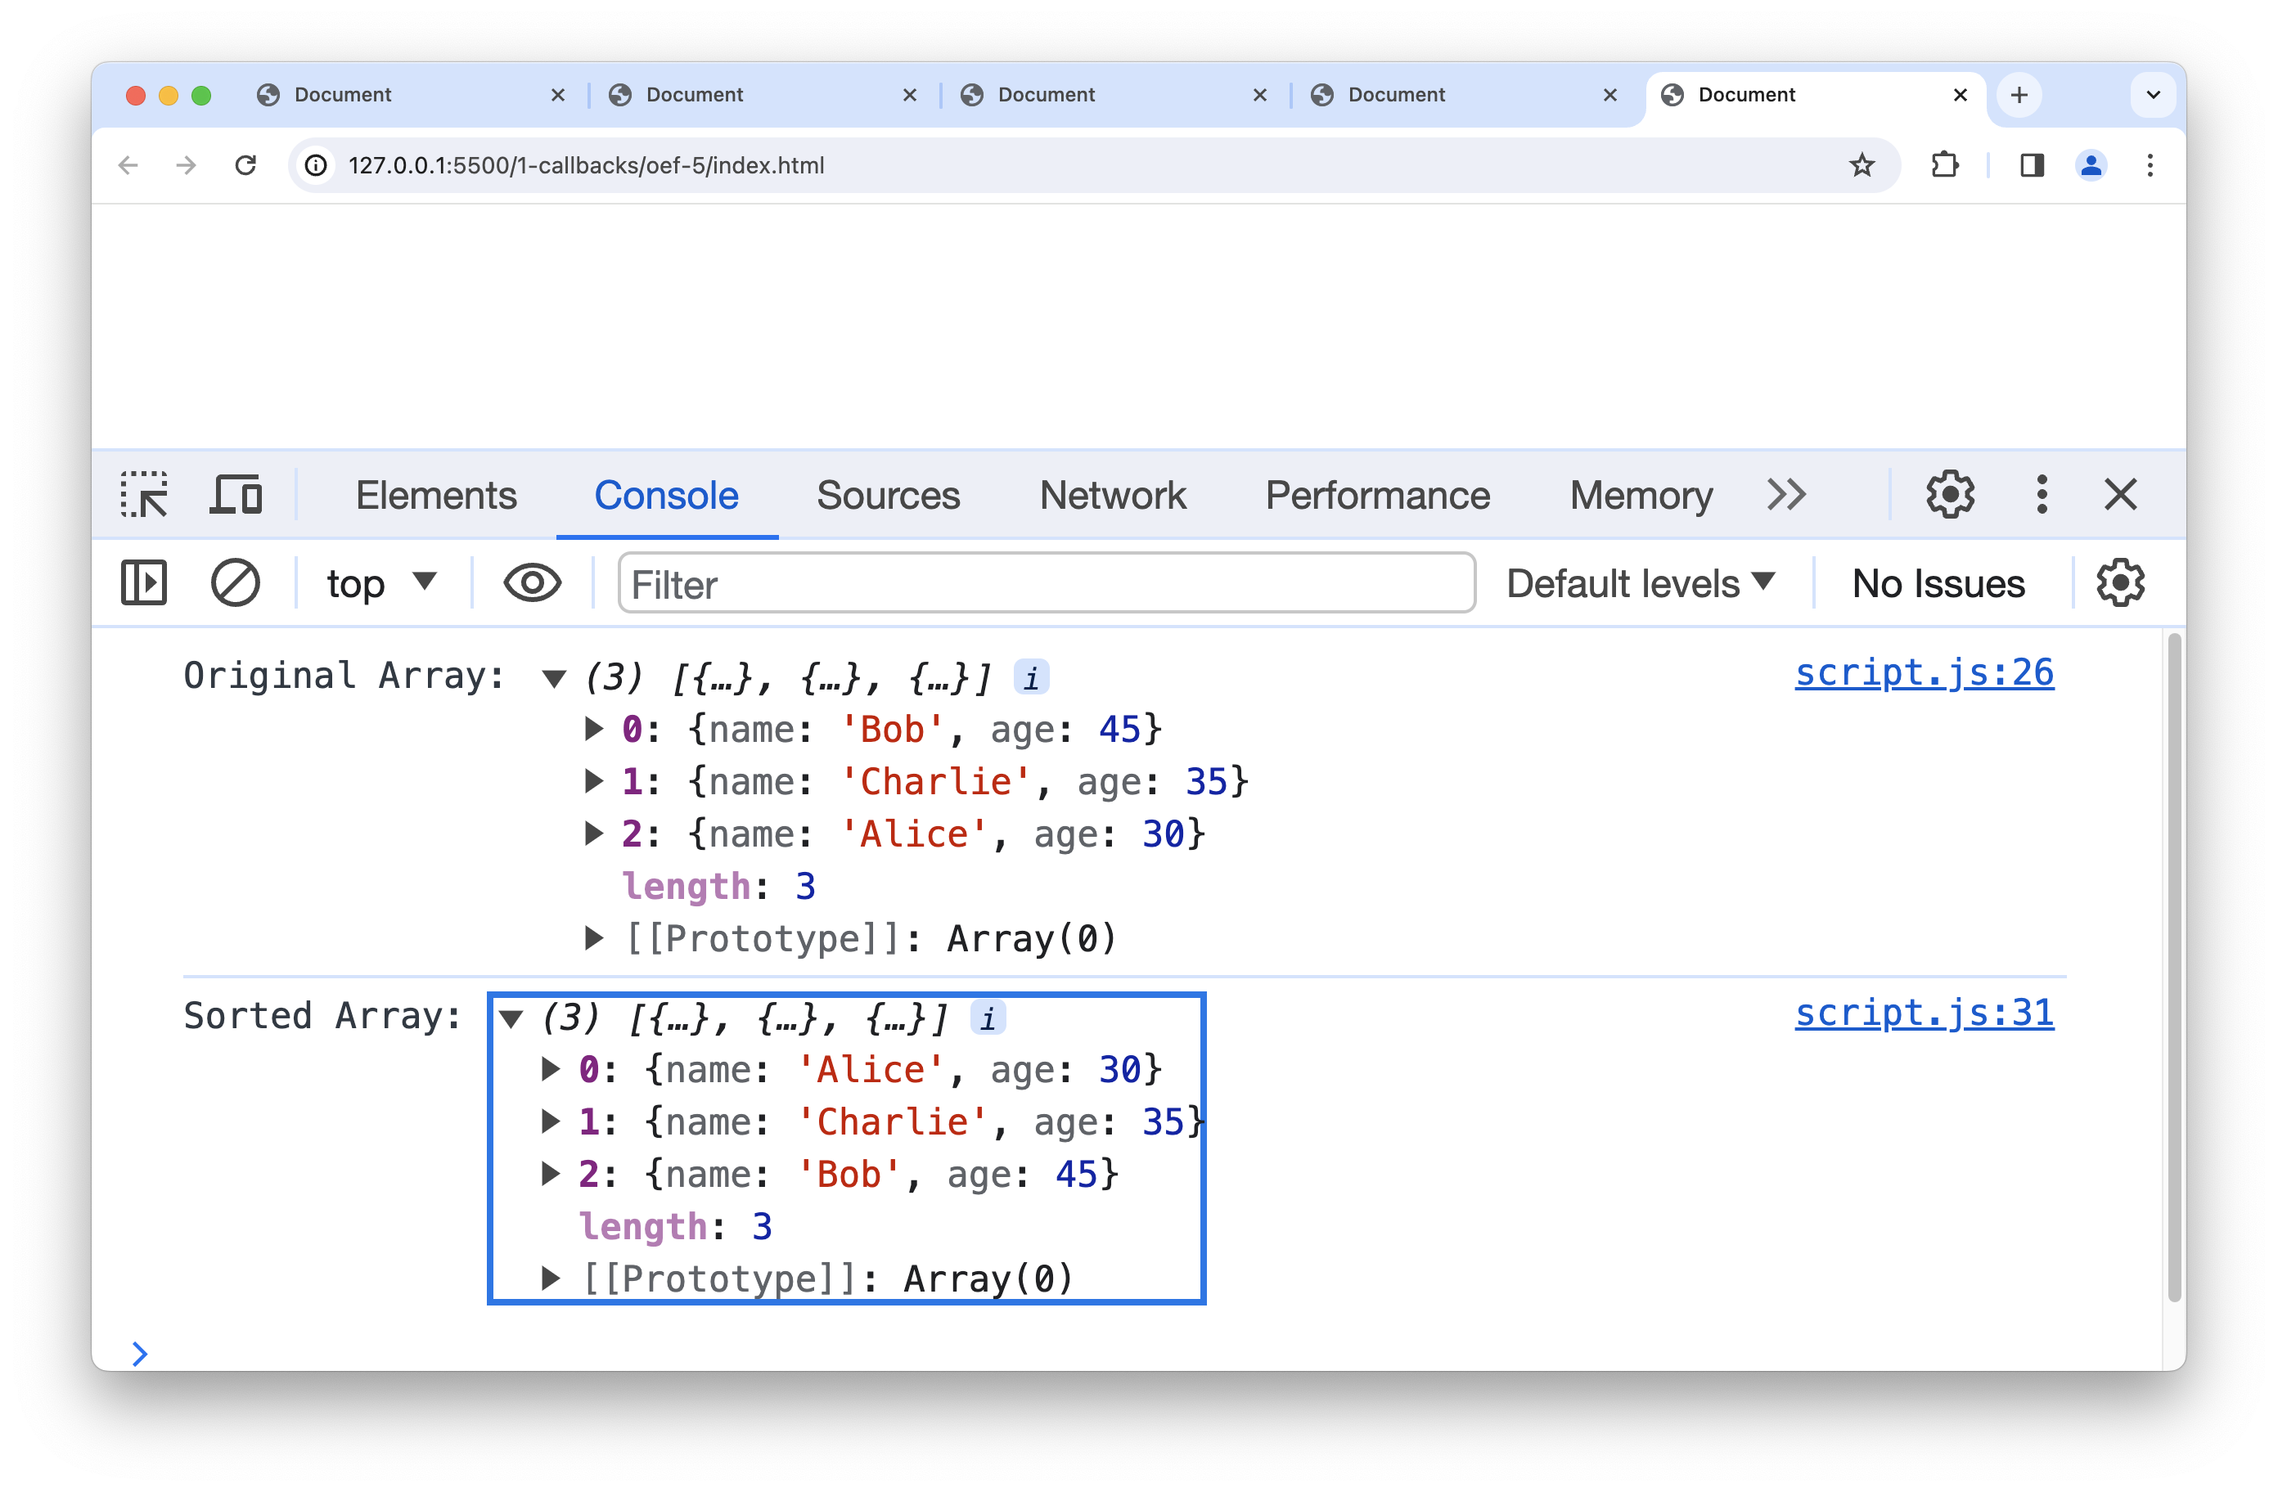Click the live expression eye icon
The height and width of the screenshot is (1492, 2278).
(532, 583)
